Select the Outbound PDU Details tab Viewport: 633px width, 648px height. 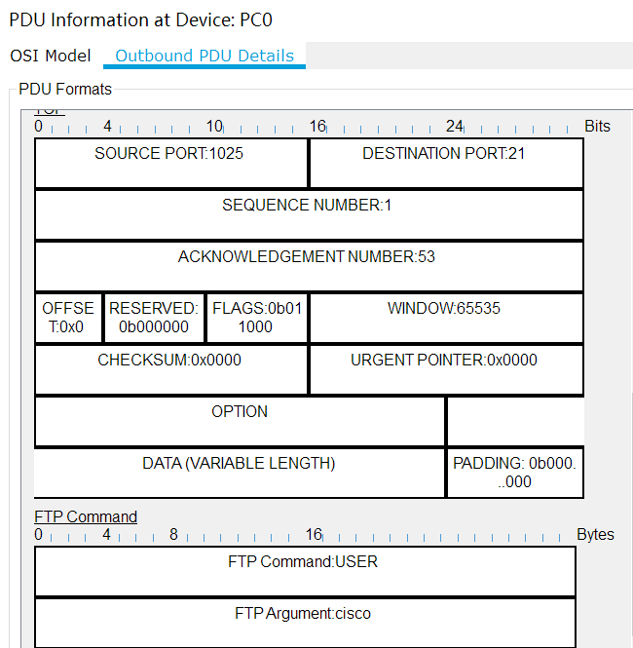click(205, 56)
